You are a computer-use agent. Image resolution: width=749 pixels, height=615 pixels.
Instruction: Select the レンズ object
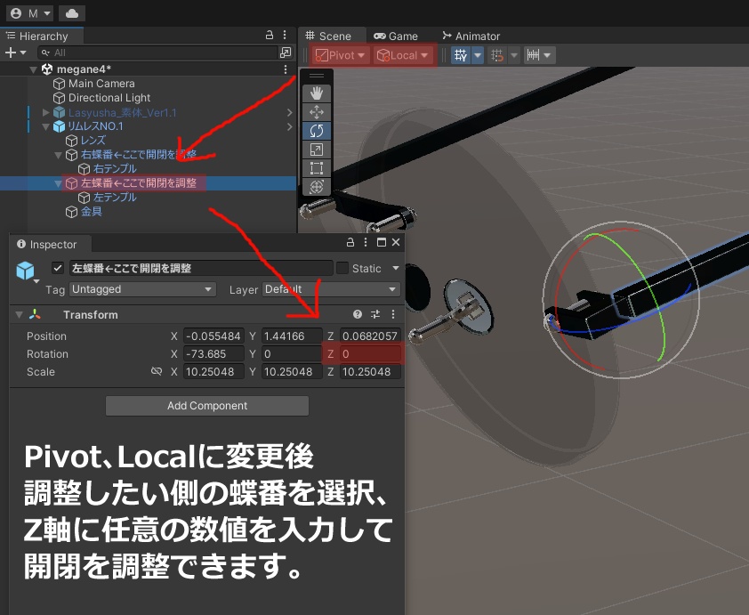tap(93, 141)
